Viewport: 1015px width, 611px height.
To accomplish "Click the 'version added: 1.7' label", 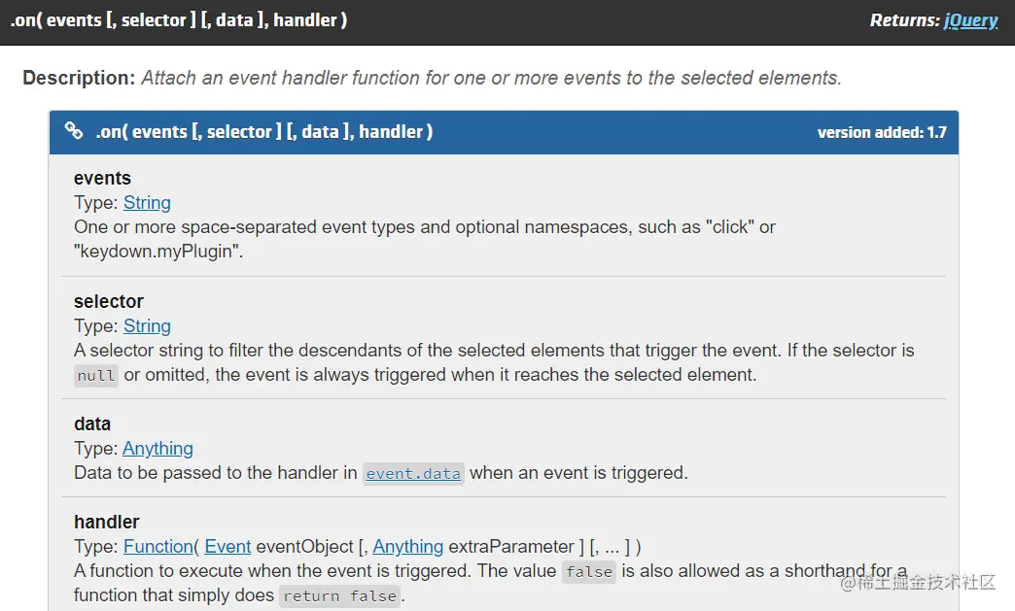I will 882,132.
